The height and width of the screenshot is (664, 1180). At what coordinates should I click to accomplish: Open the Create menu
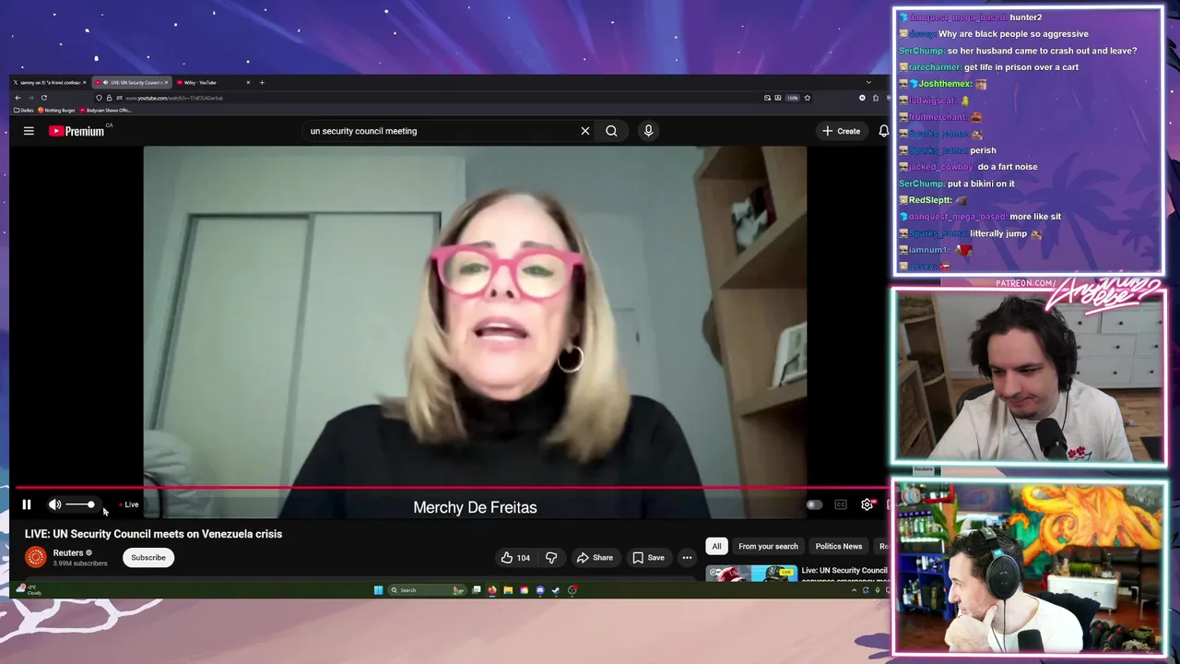coord(842,131)
